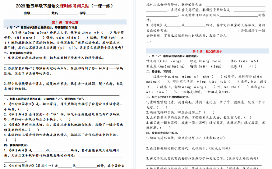Screen dimensions: 272x169
Task: Click the instruction （改成陈述句）
Action: click(x=215, y=138)
